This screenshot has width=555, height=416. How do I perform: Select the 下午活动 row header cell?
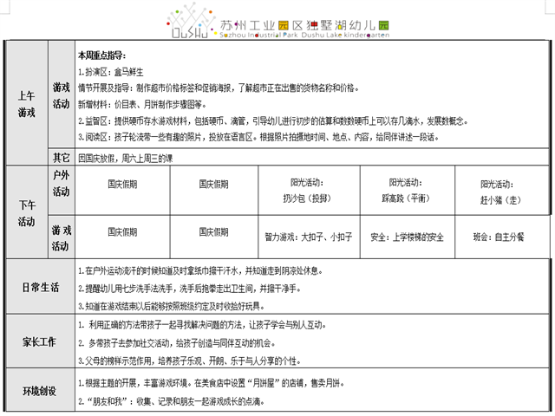coord(26,214)
